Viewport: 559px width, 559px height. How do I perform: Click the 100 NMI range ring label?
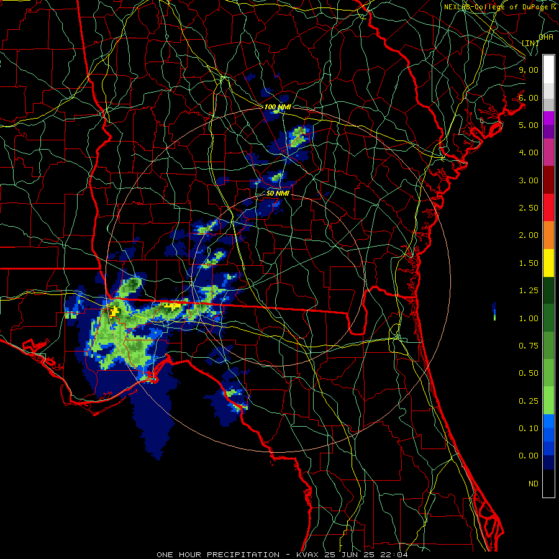pyautogui.click(x=278, y=107)
